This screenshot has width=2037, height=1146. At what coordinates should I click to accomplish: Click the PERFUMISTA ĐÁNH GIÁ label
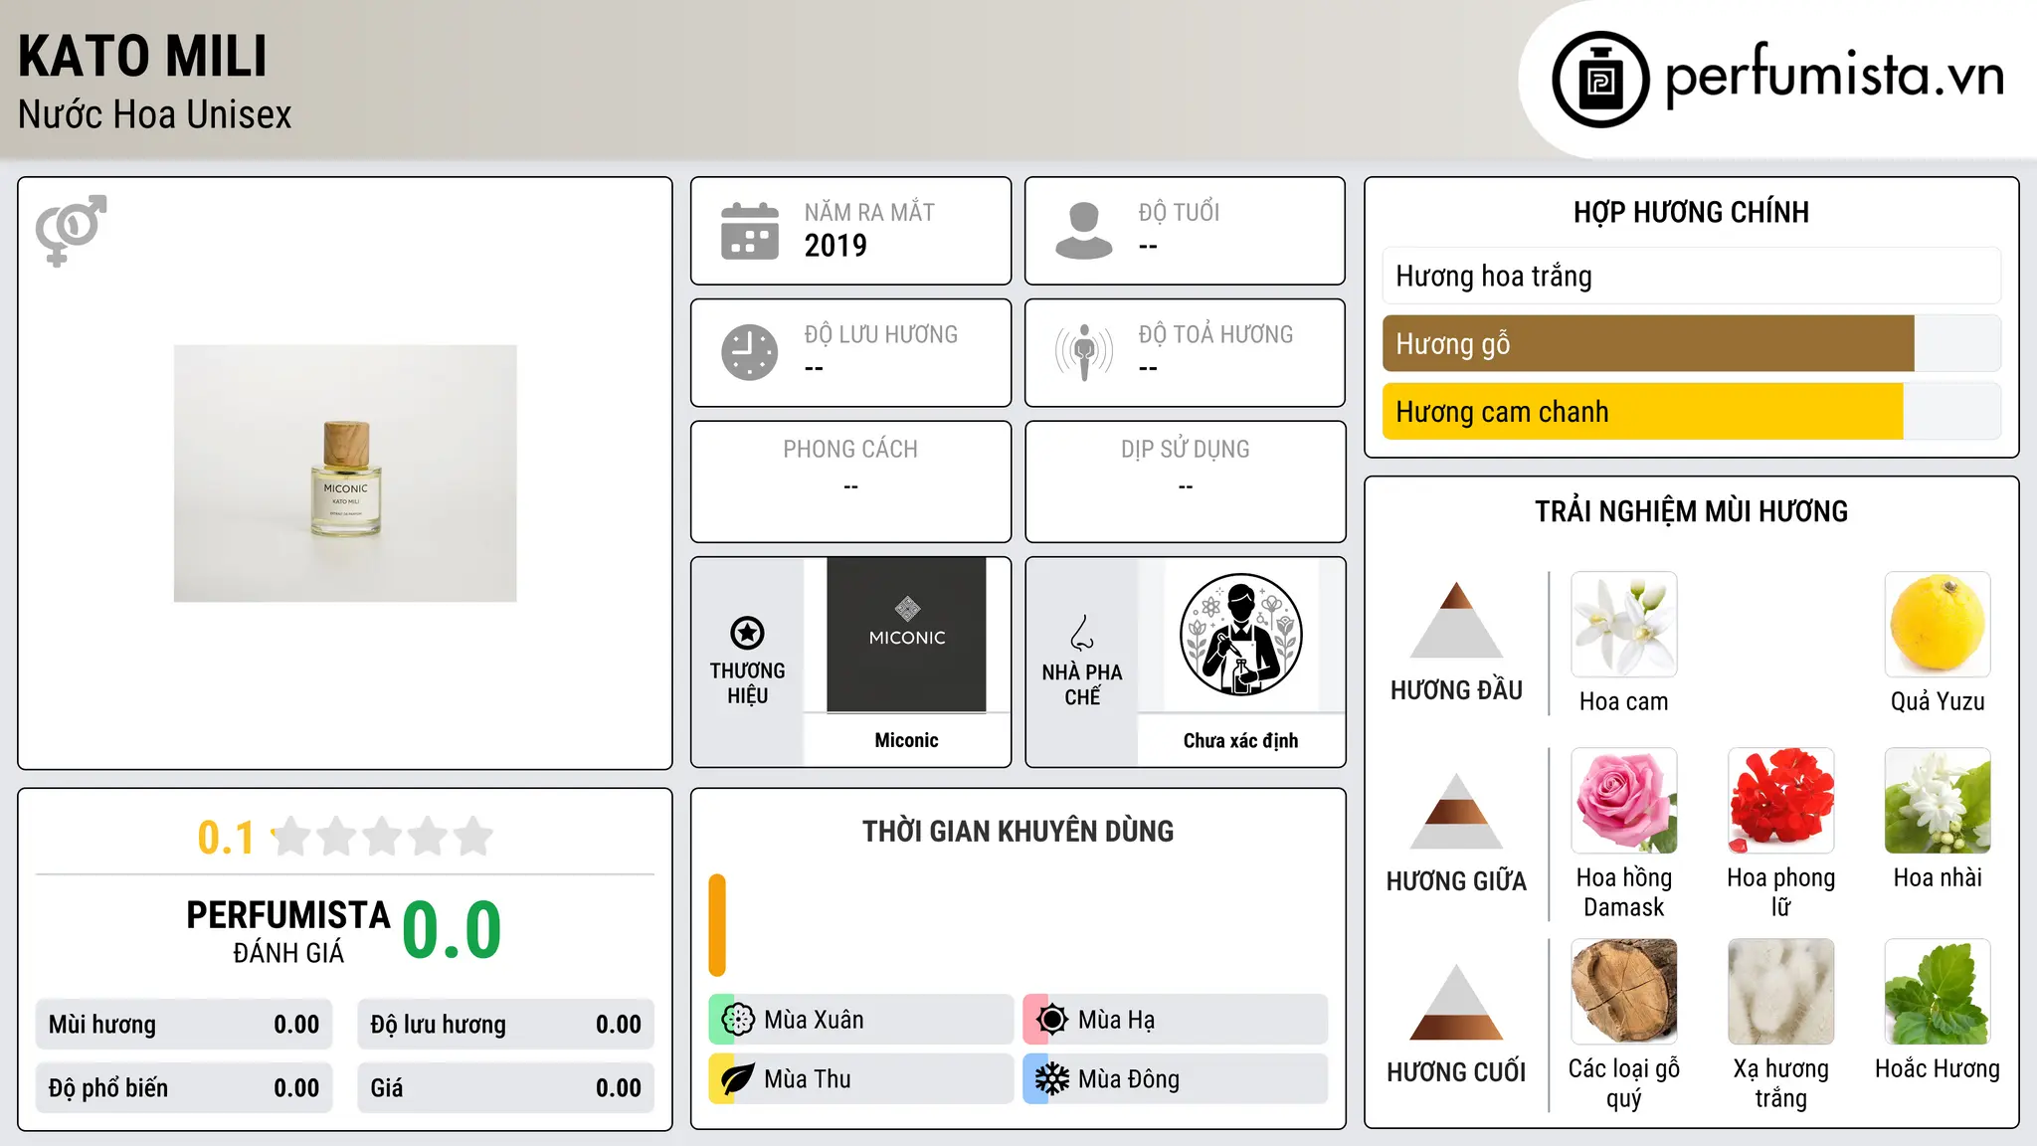288,931
